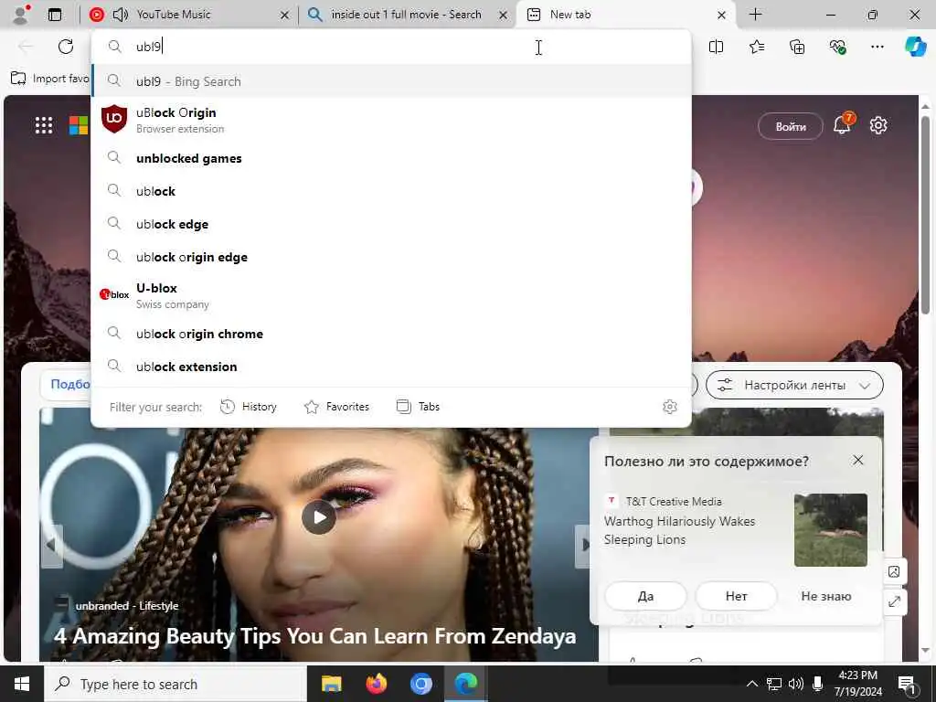The image size is (936, 702).
Task: Select 'ublock origin edge' suggestion
Action: pos(391,257)
